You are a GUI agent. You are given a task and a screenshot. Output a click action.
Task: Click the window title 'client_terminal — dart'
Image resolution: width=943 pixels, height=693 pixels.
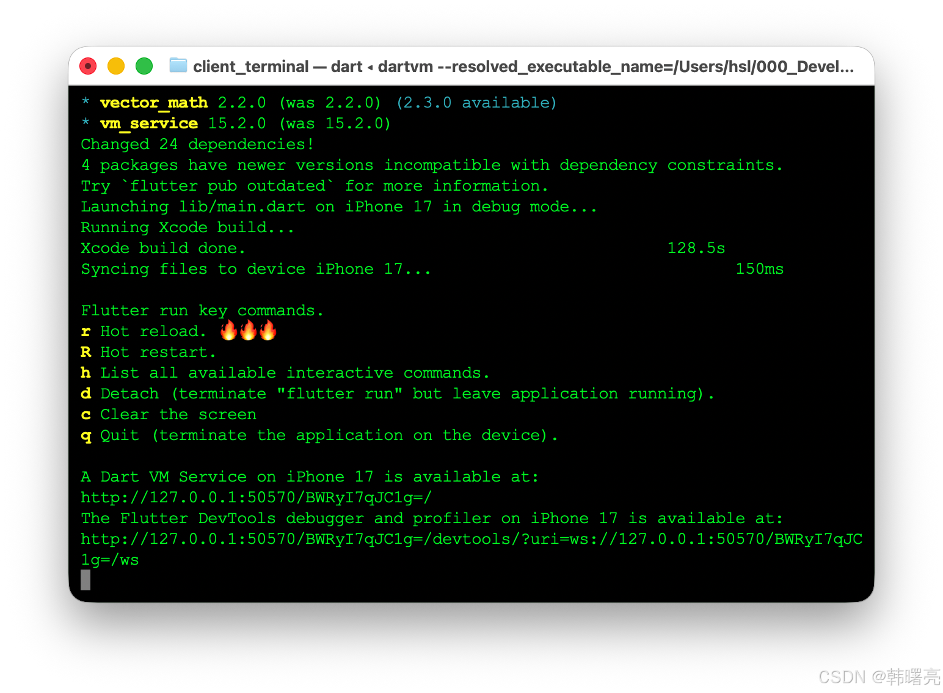(x=278, y=67)
